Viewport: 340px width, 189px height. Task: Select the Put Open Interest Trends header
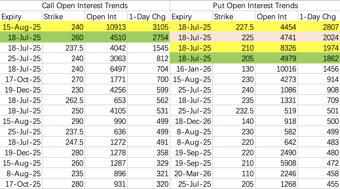(255, 6)
